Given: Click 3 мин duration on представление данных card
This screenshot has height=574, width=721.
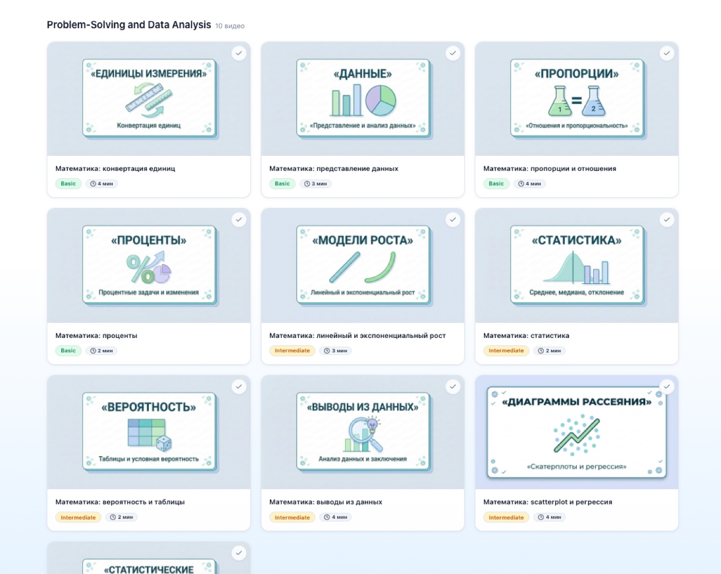Looking at the screenshot, I should pos(316,184).
